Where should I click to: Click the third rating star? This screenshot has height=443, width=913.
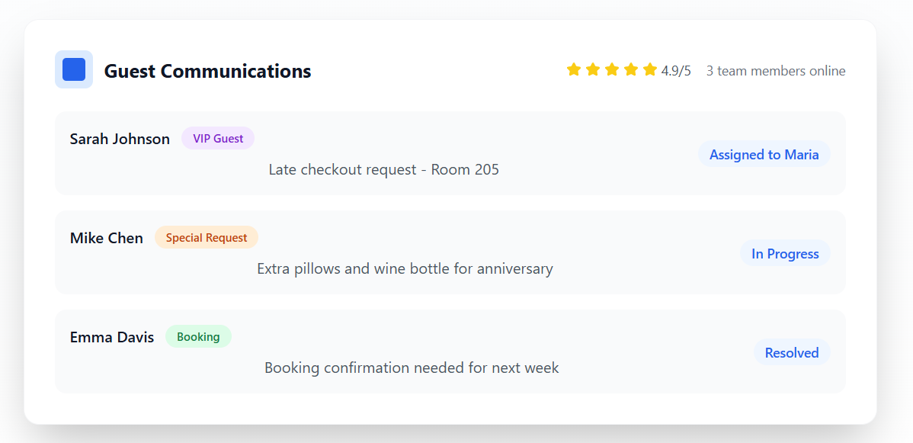pos(612,70)
